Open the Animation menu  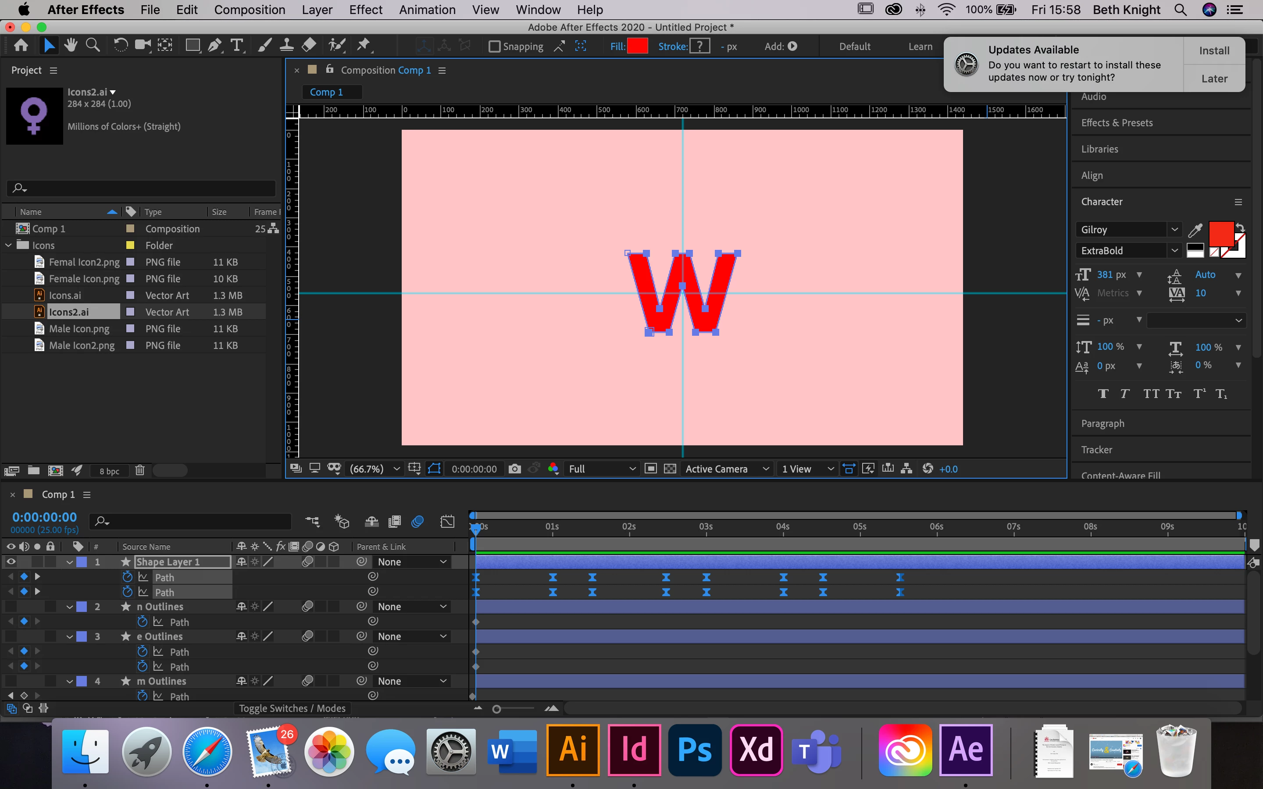click(x=426, y=9)
